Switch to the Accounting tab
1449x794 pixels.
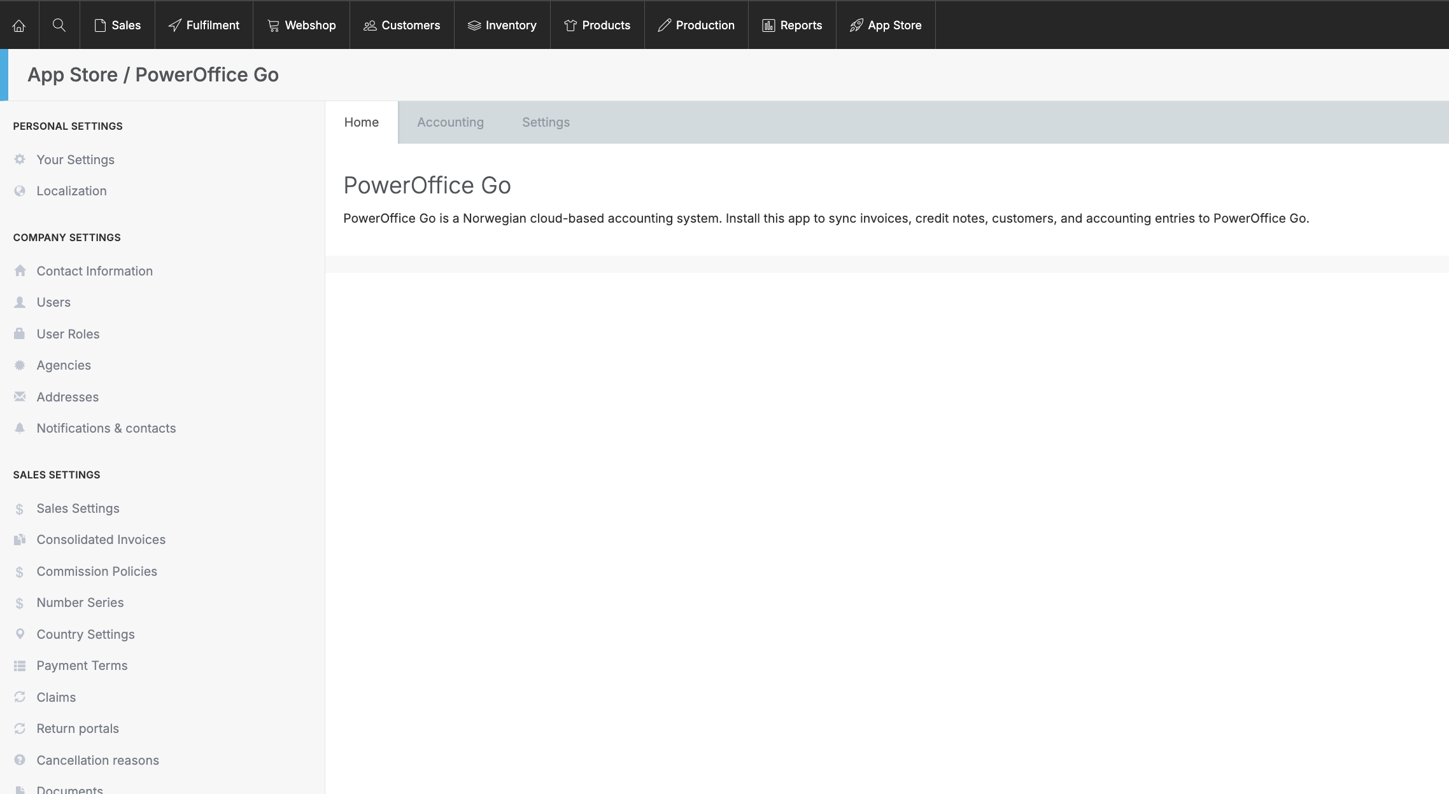pyautogui.click(x=451, y=122)
